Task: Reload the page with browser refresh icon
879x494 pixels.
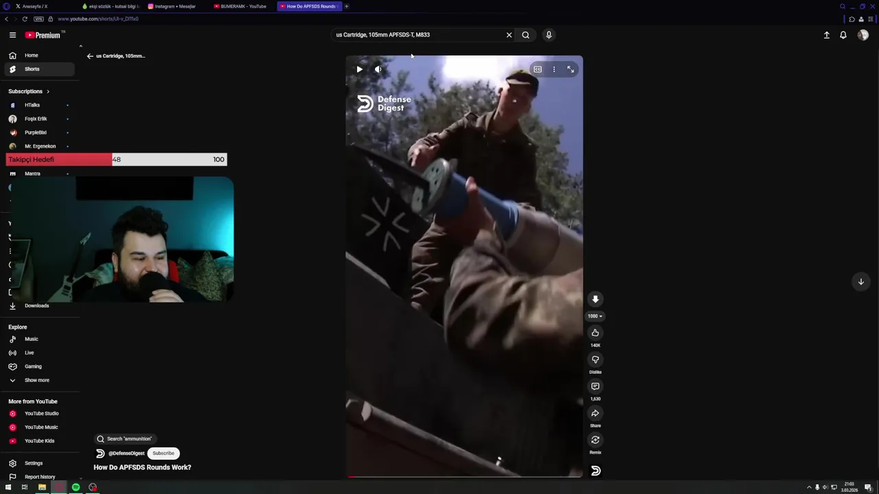Action: [x=25, y=19]
